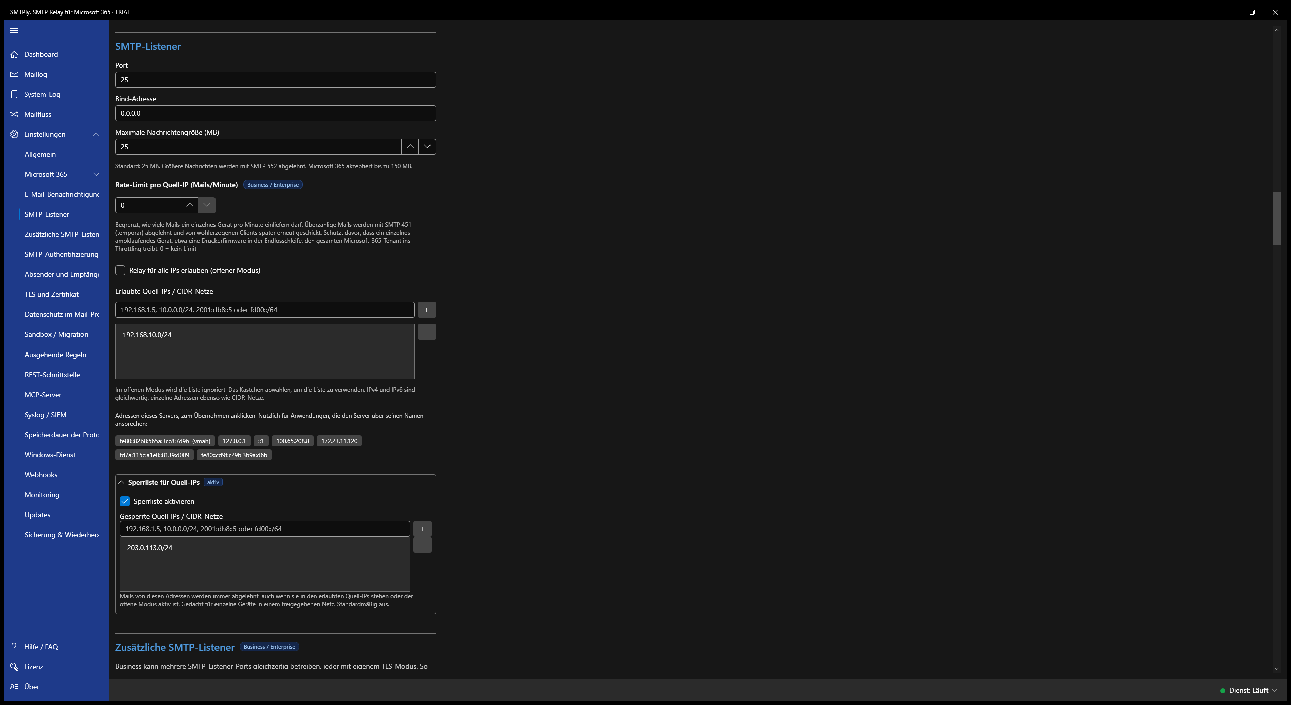This screenshot has width=1291, height=705.
Task: Click the Einstellungen gear icon
Action: click(14, 134)
